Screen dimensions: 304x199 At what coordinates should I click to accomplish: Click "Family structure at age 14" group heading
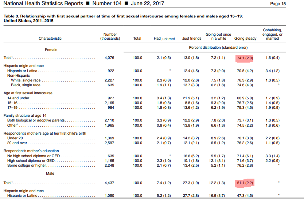[x=25, y=116]
